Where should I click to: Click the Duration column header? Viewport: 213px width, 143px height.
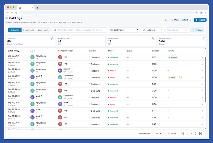point(155,51)
